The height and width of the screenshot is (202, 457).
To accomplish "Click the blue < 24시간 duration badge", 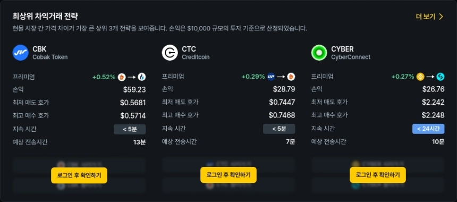I will (x=428, y=129).
